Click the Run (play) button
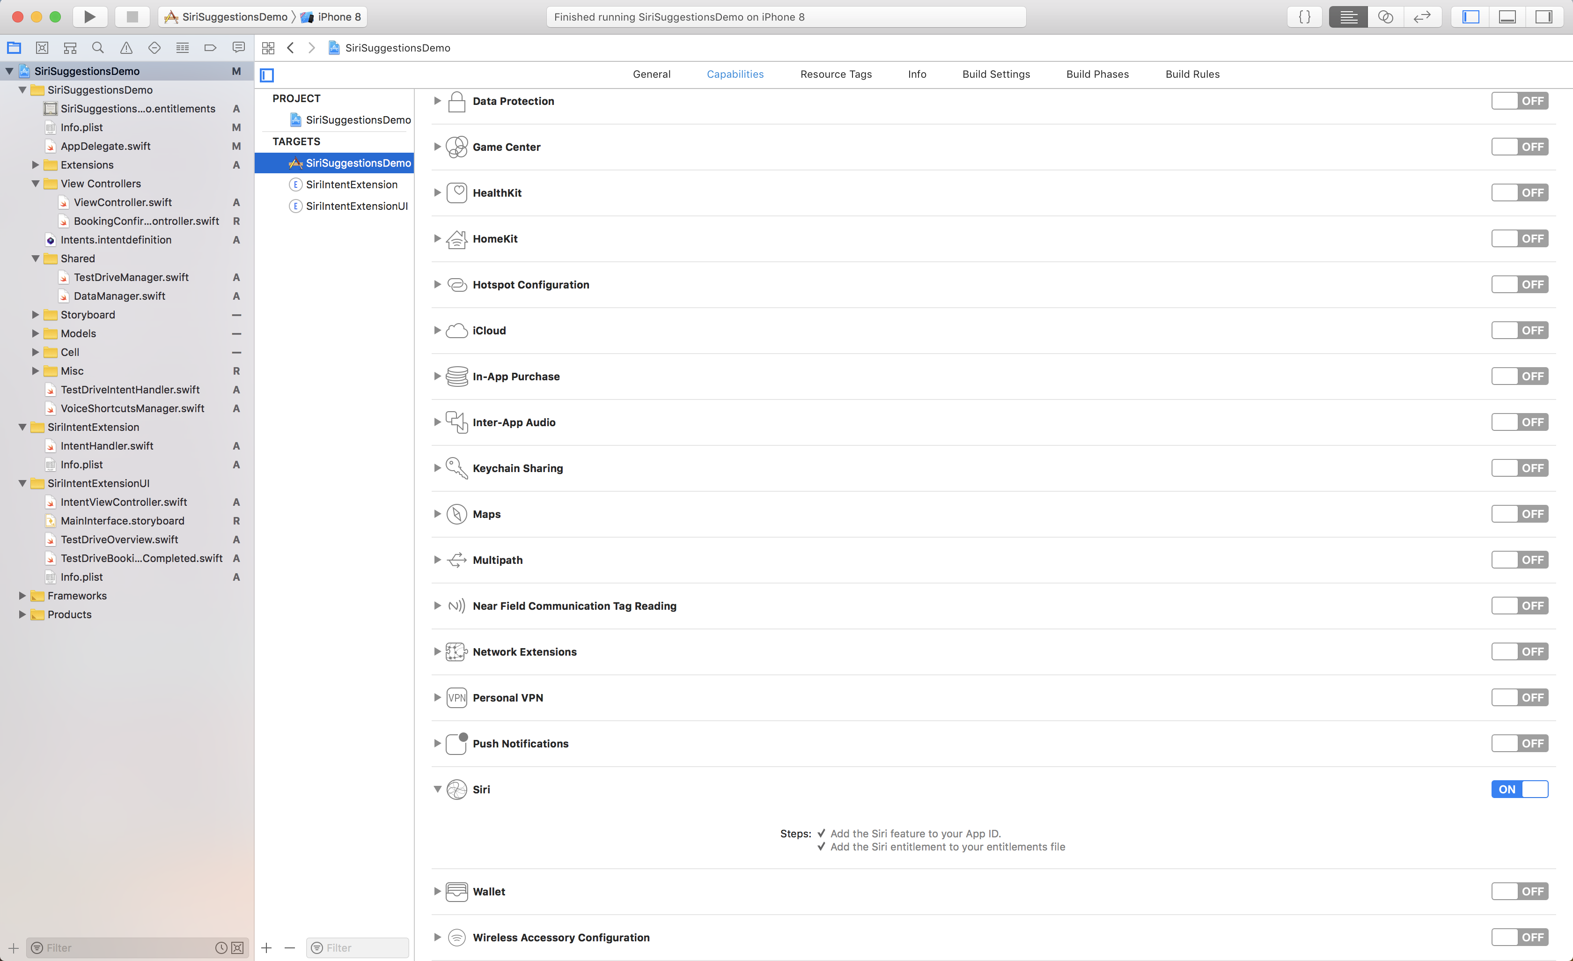The height and width of the screenshot is (961, 1573). (89, 16)
